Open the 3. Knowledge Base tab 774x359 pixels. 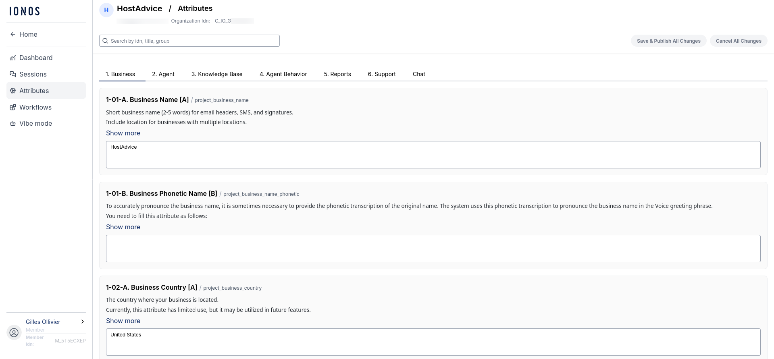217,74
